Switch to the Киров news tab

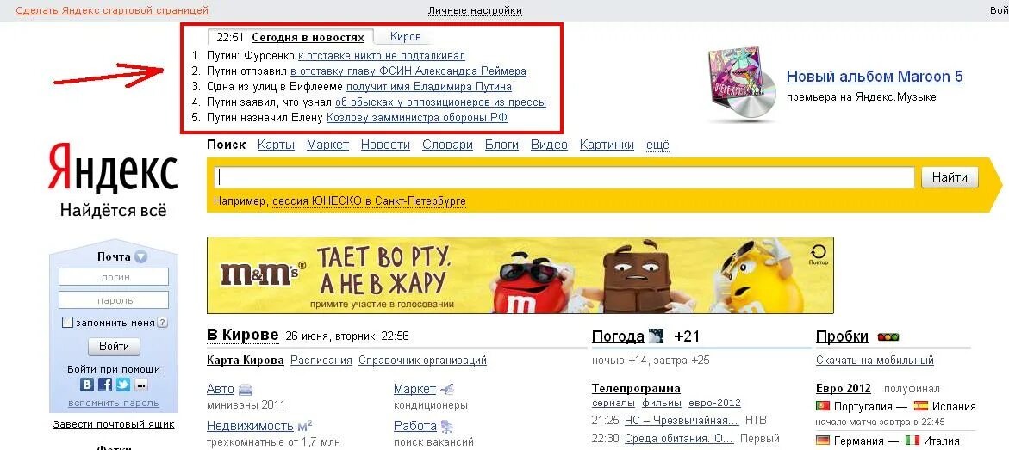coord(405,37)
